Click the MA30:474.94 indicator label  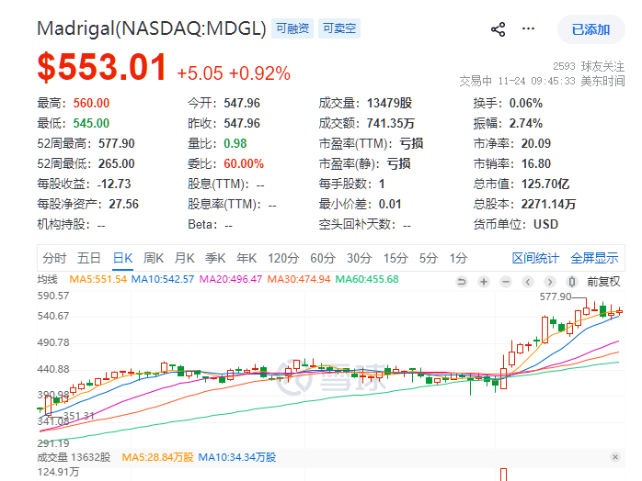[299, 280]
